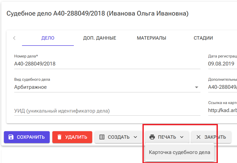Screen dimensions: 237x163
Task: Switch to the ДОП. ДАННЫЕ tab
Action: point(99,38)
